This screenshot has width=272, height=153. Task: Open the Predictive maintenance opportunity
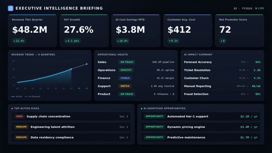pos(201,137)
